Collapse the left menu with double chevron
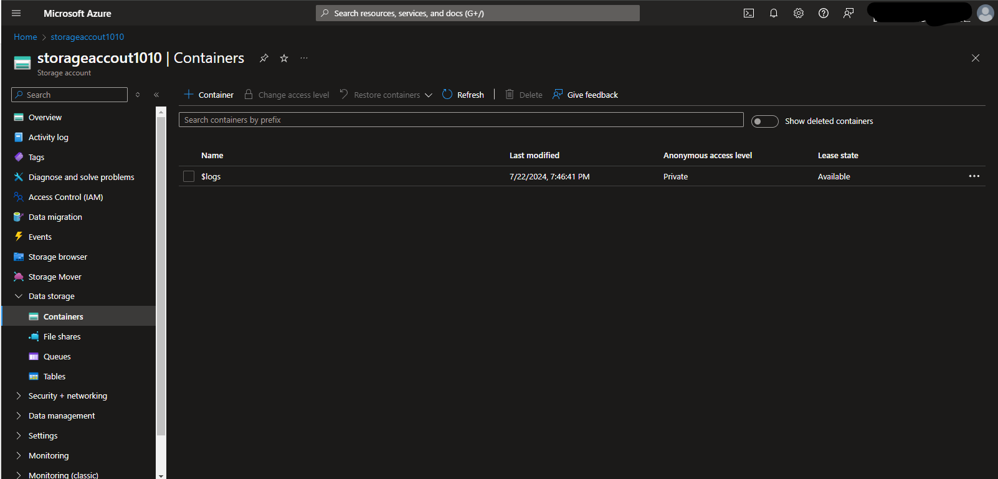Screen dimensions: 998x479 (x=156, y=95)
